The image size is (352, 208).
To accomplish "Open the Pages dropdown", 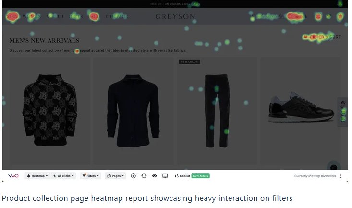I will coord(115,176).
